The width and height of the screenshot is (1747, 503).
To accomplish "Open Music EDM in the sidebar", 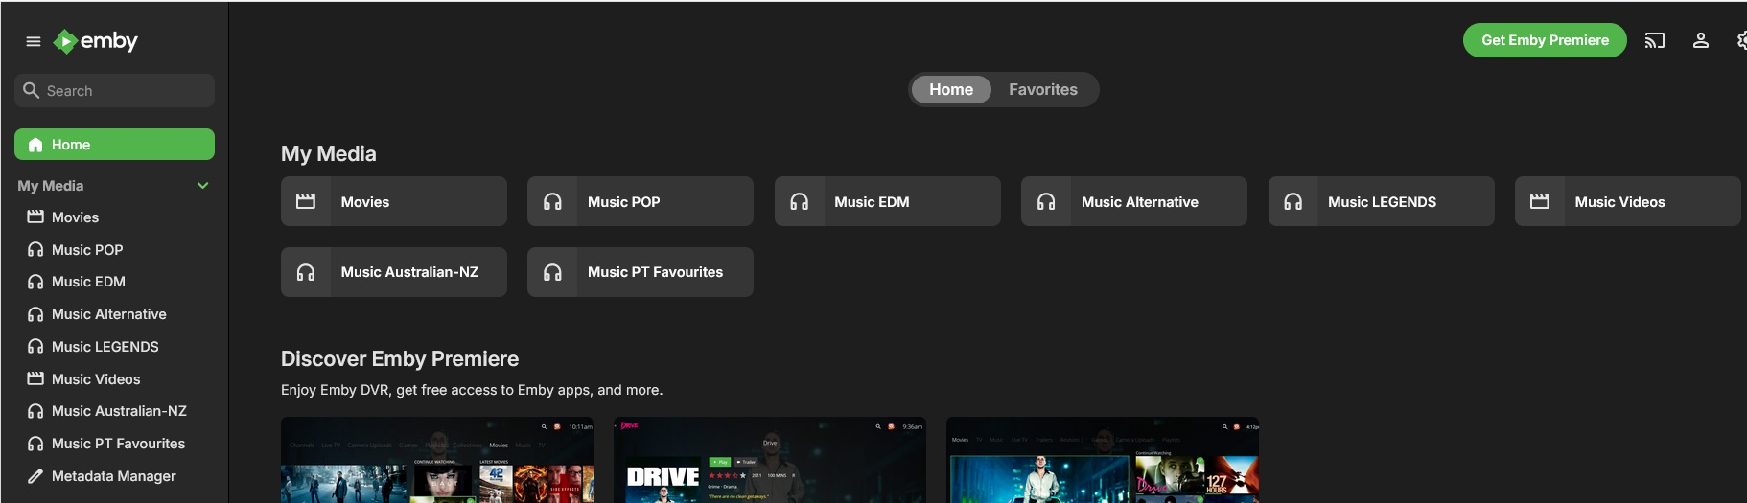I will tap(114, 282).
